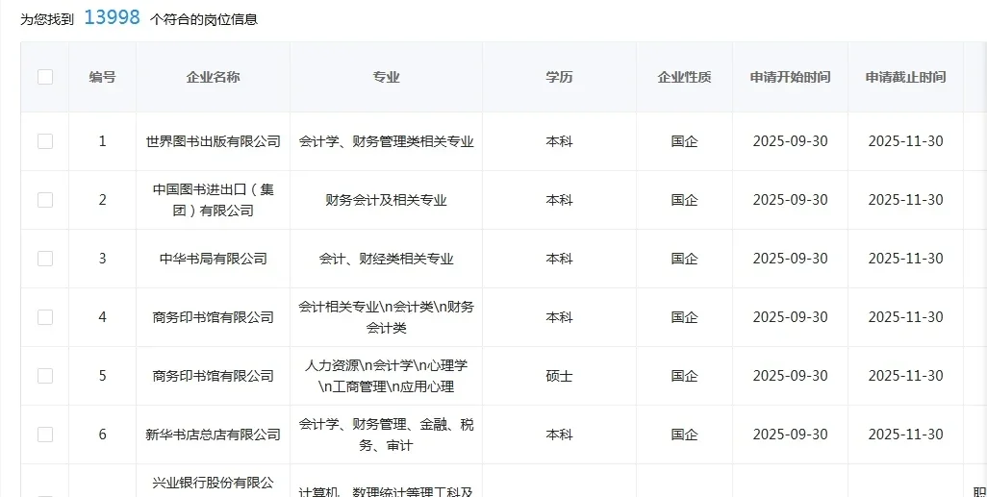Click the 编号 column header
The image size is (987, 497).
pos(103,77)
